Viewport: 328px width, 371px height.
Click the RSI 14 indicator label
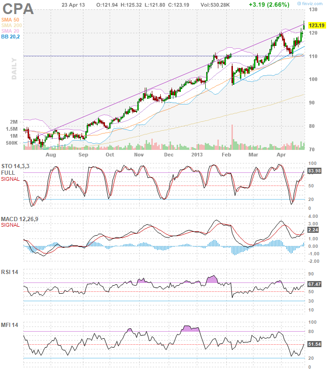click(10, 273)
